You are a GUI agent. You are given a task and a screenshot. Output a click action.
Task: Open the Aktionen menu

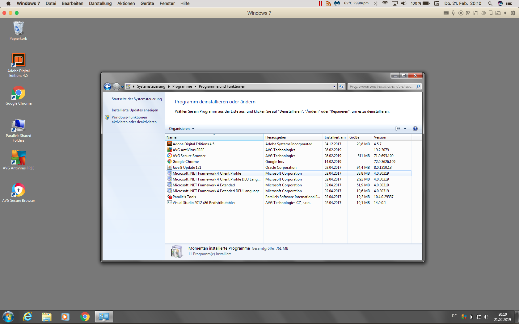(126, 3)
